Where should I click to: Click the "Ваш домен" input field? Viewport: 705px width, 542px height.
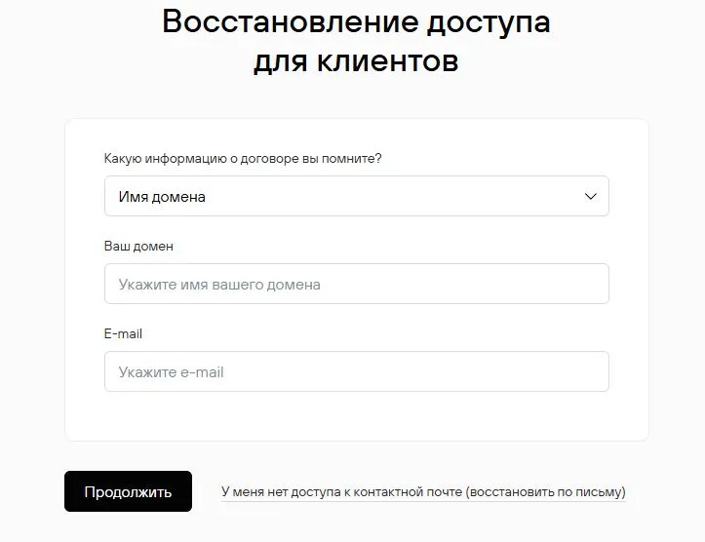tap(356, 284)
